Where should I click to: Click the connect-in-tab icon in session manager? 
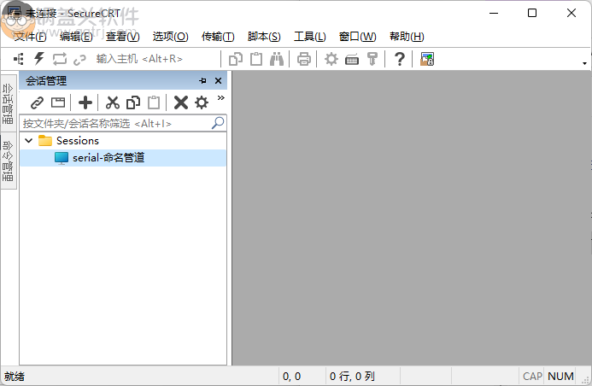58,102
